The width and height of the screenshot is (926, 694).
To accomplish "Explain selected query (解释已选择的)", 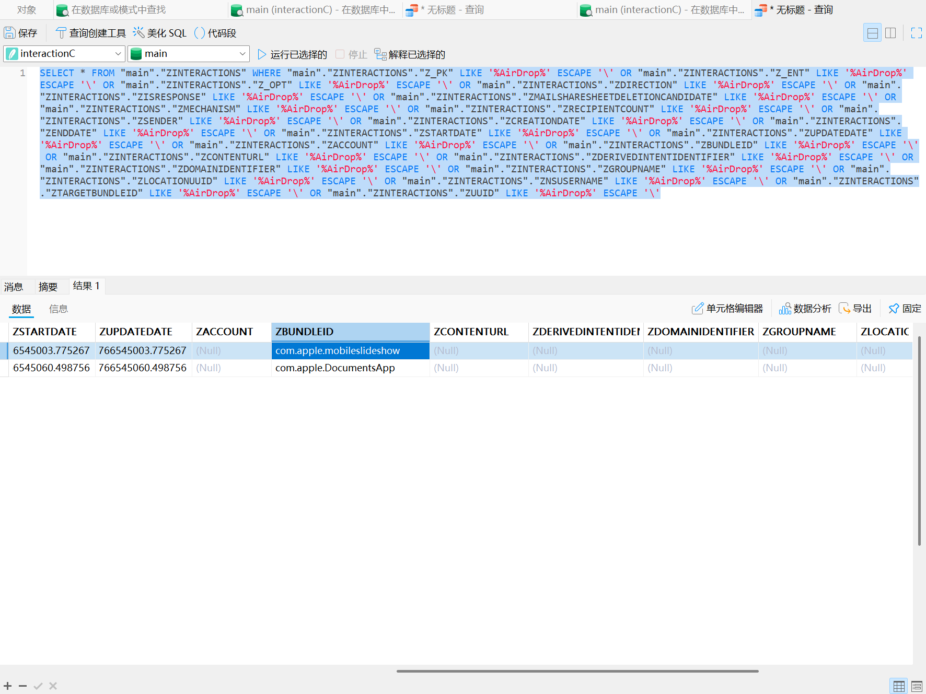I will click(410, 54).
